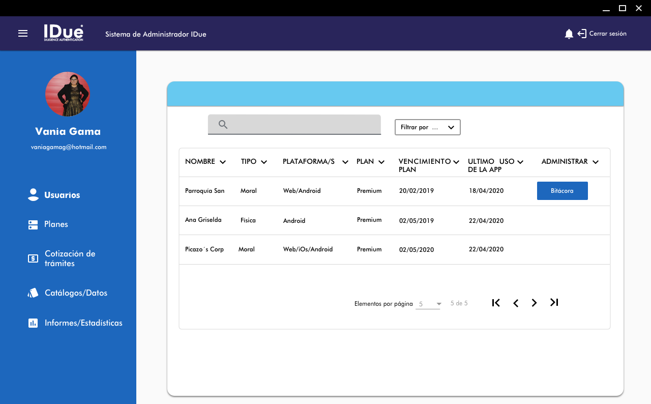The image size is (651, 404).
Task: Open the Filtrar por dropdown
Action: pos(427,127)
